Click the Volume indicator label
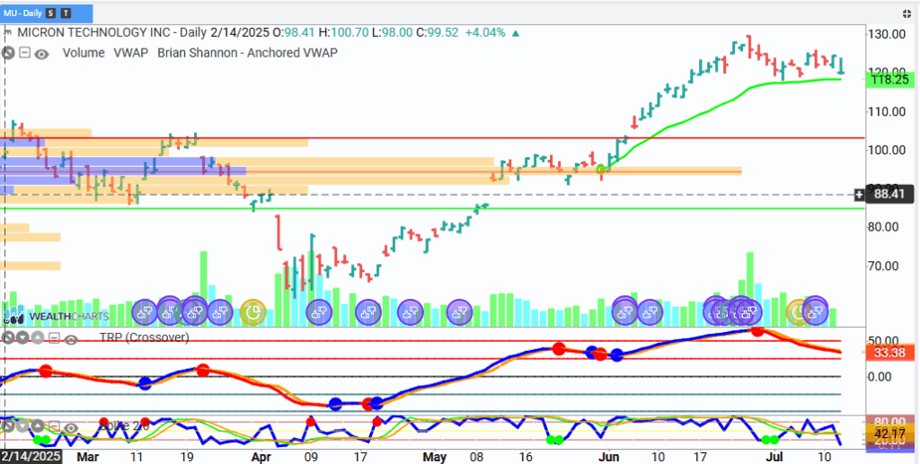 [84, 53]
